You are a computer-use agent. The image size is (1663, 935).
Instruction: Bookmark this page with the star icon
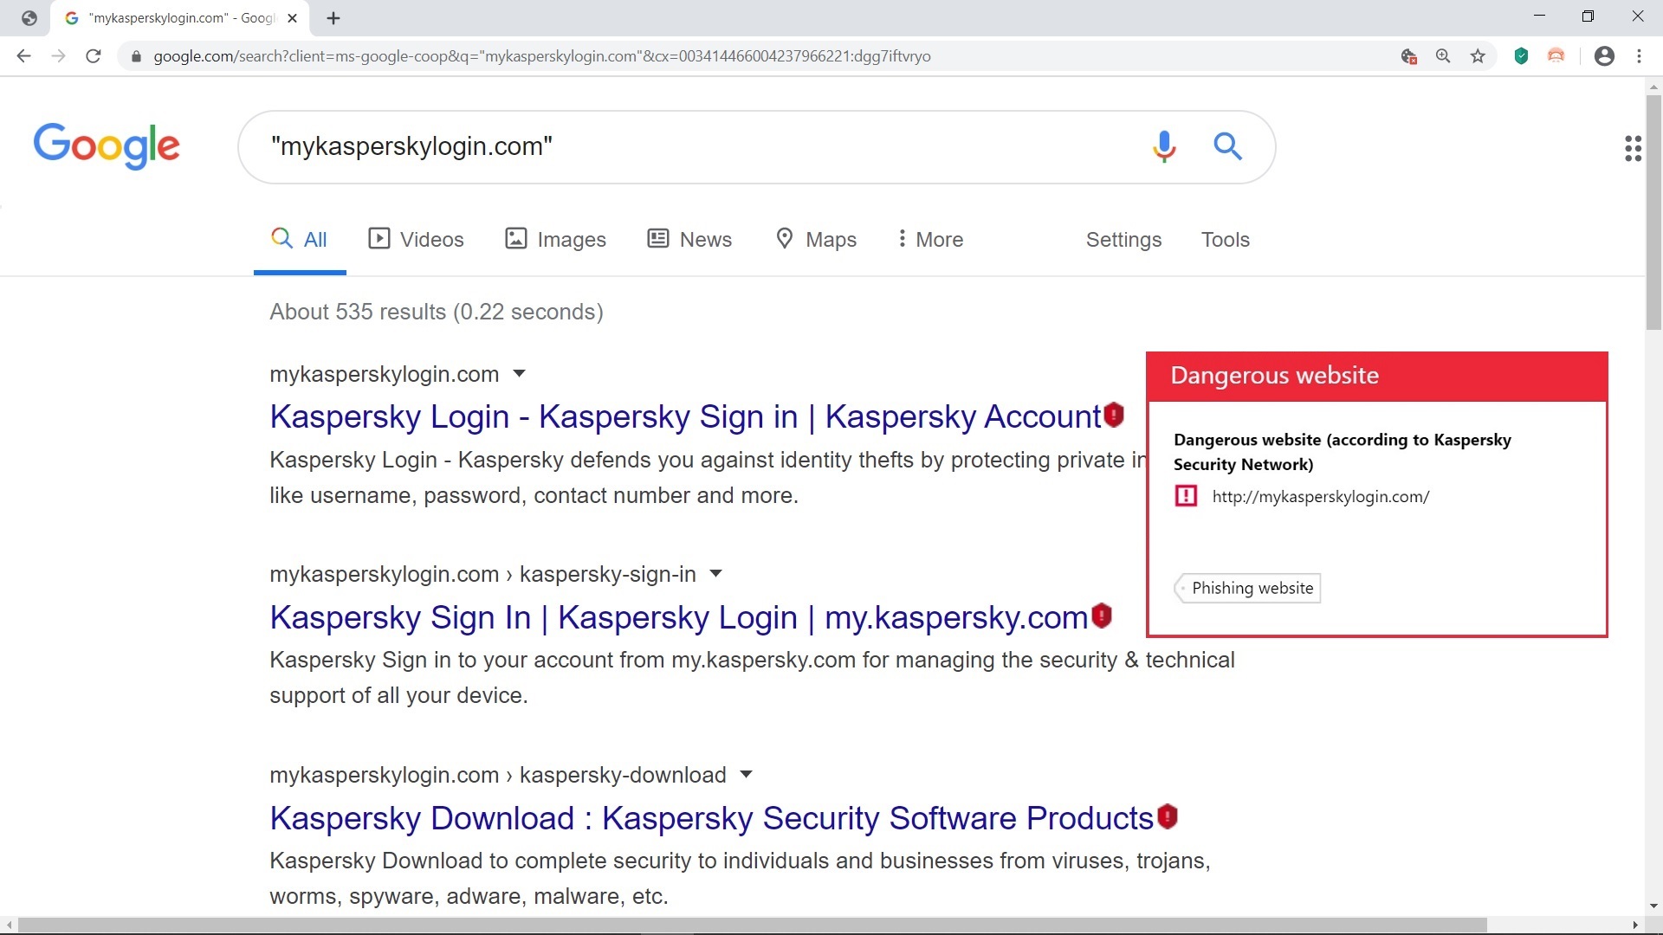(1478, 56)
